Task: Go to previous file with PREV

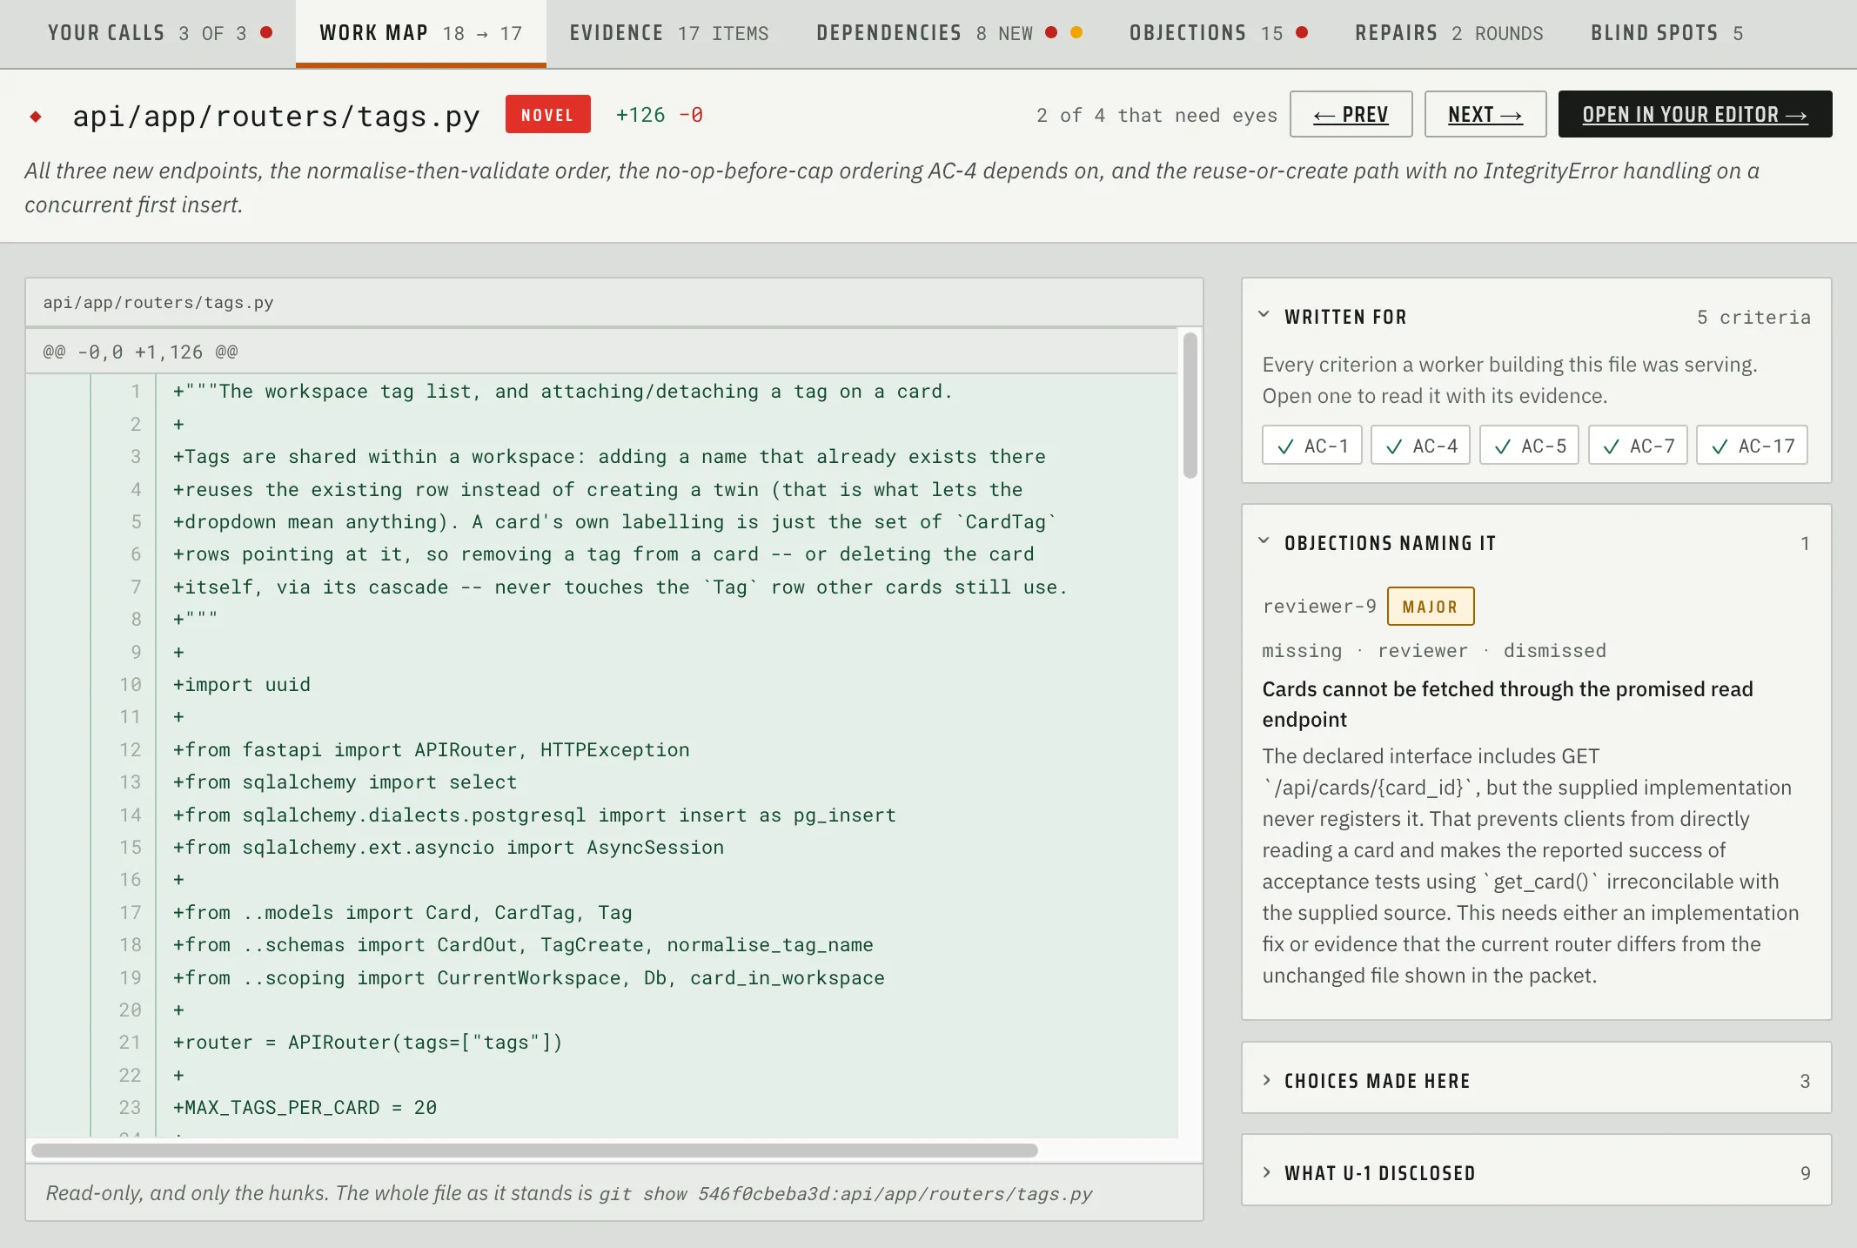Action: (1351, 114)
